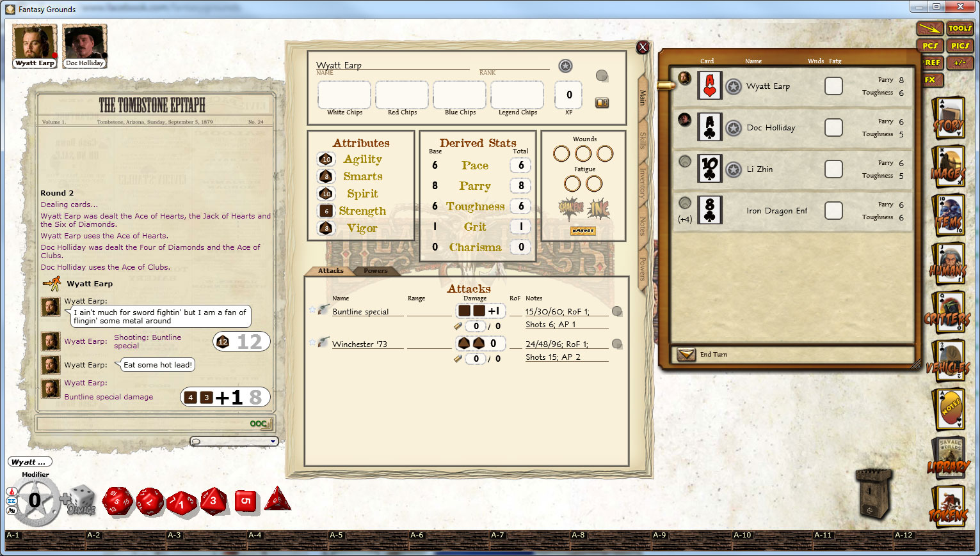The width and height of the screenshot is (980, 556).
Task: Open the chat channel dropdown below the chat log
Action: click(x=271, y=441)
